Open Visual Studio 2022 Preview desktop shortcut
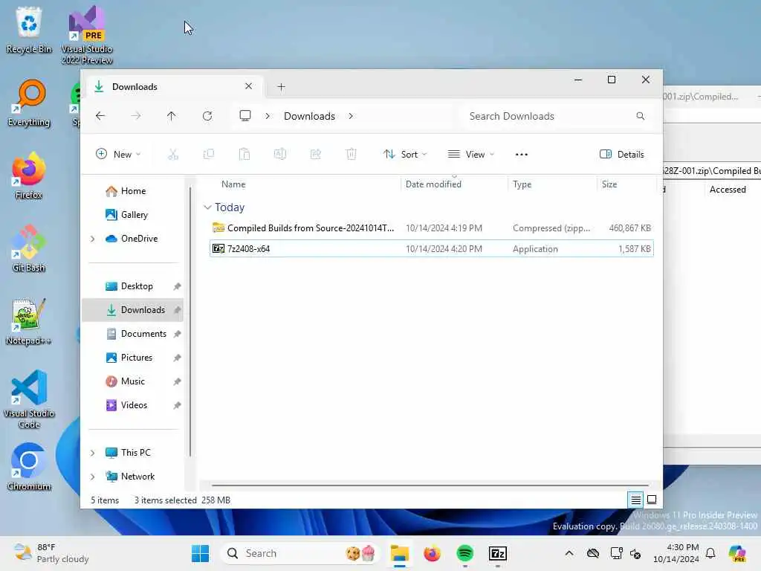This screenshot has width=761, height=571. 87,35
